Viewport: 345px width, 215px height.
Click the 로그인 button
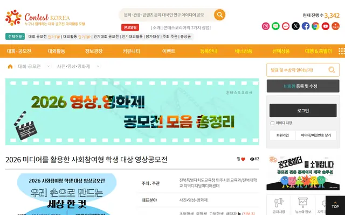tap(303, 110)
